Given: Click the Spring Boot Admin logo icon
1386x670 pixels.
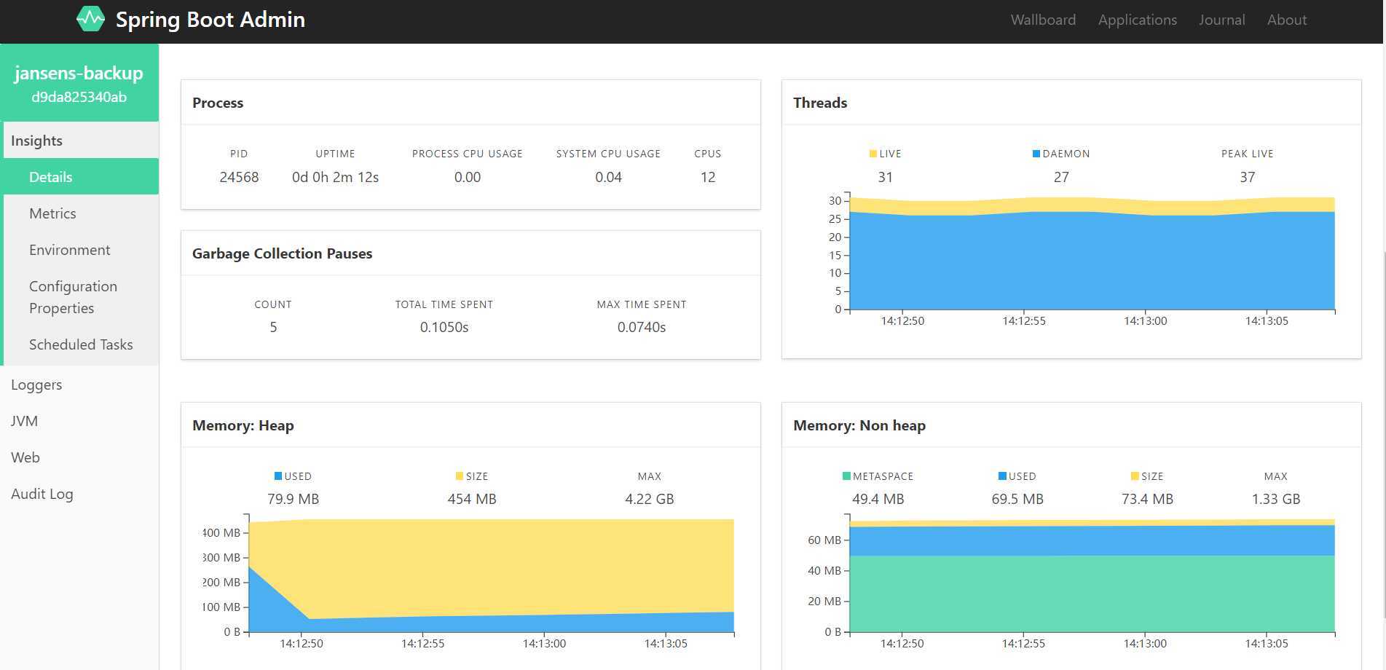Looking at the screenshot, I should [91, 19].
